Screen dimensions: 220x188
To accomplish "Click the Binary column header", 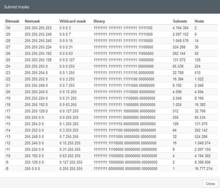I will click(x=99, y=21).
